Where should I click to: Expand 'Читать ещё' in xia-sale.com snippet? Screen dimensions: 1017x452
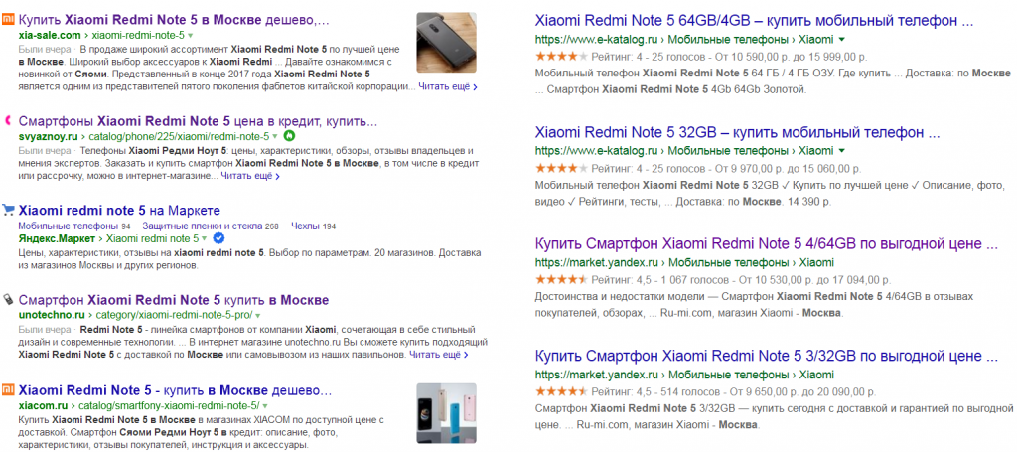coord(448,85)
